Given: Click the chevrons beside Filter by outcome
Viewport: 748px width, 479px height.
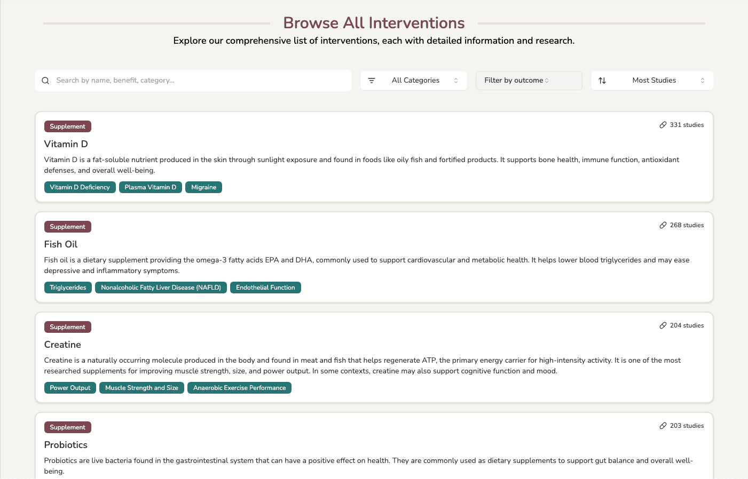Looking at the screenshot, I should point(547,81).
